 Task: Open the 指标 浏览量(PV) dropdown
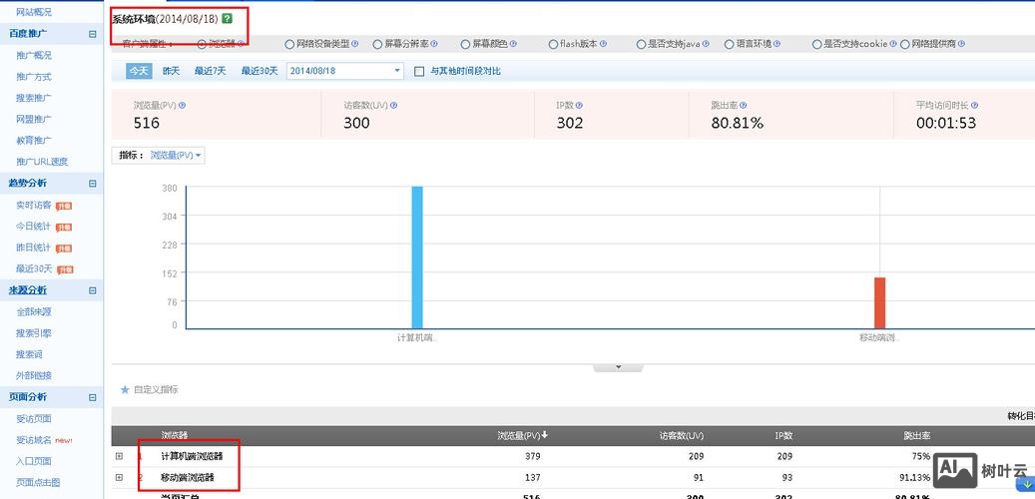pyautogui.click(x=176, y=156)
